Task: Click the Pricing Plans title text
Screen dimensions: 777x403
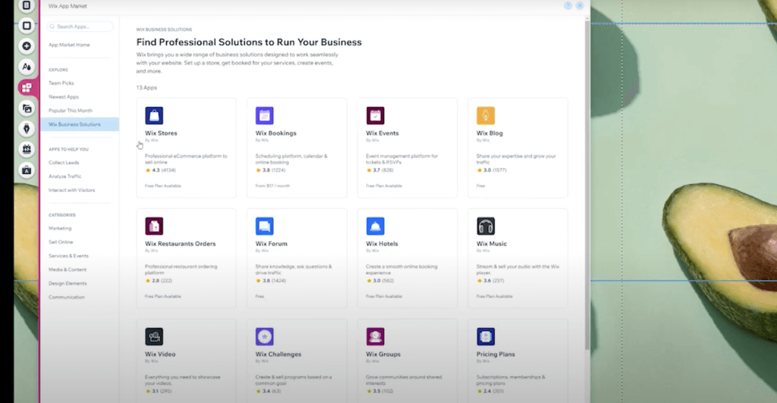Action: pyautogui.click(x=495, y=355)
